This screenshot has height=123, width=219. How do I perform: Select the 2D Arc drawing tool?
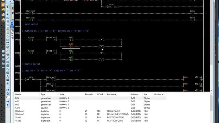pyautogui.click(x=8, y=69)
